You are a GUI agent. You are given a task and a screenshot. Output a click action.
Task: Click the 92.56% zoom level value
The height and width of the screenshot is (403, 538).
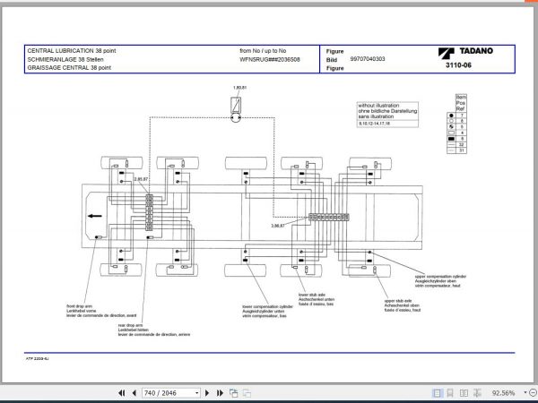click(x=503, y=393)
